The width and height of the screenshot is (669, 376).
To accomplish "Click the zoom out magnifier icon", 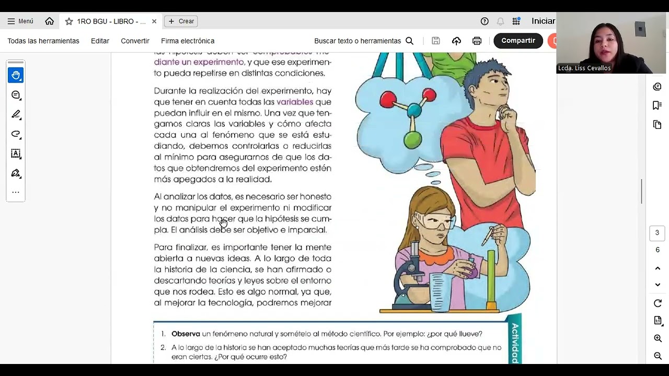I will click(x=658, y=356).
